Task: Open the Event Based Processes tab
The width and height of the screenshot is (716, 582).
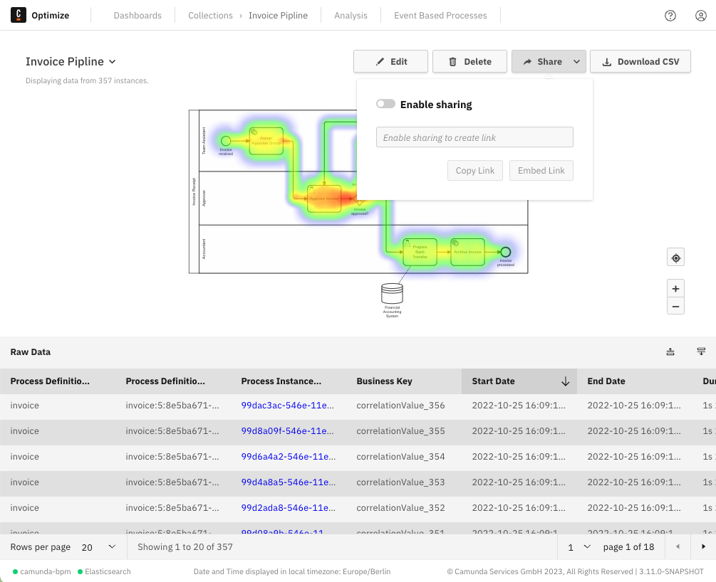Action: point(440,16)
